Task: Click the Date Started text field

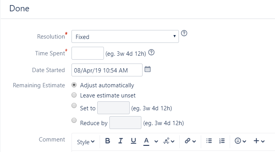Action: pyautogui.click(x=107, y=70)
